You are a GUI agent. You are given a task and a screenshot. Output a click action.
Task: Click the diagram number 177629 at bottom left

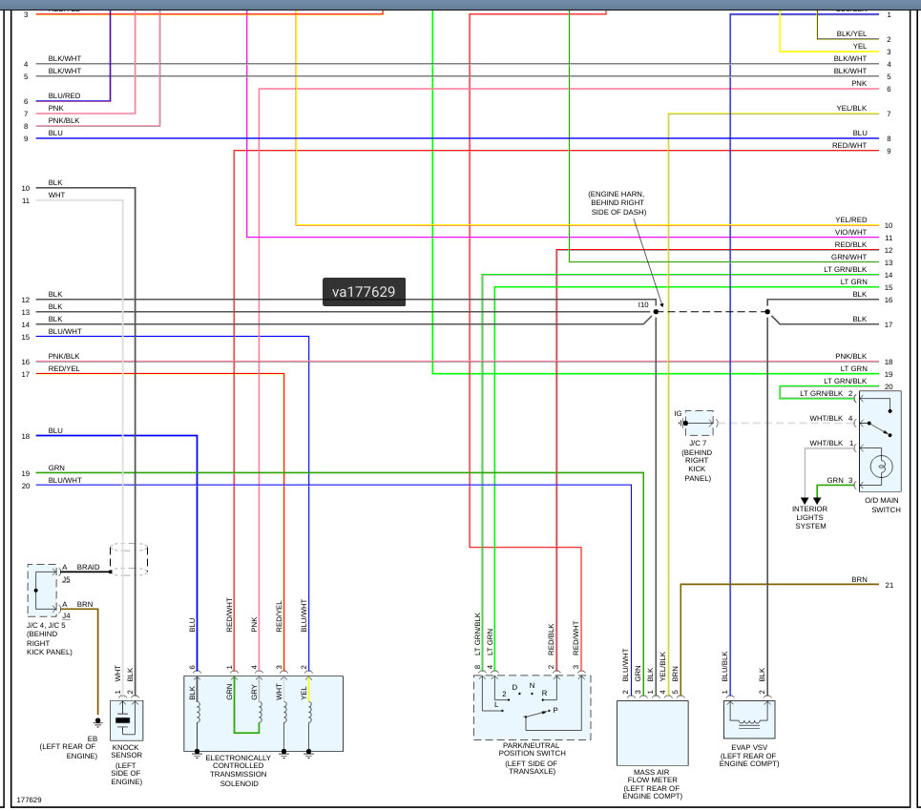click(29, 800)
